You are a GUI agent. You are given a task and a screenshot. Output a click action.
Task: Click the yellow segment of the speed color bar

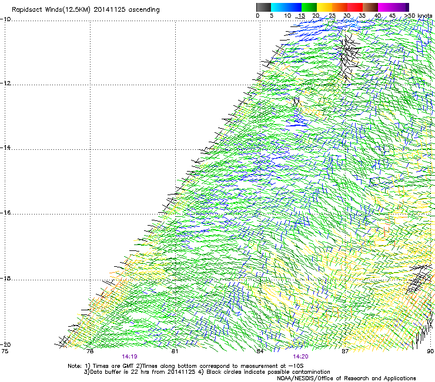[324, 7]
